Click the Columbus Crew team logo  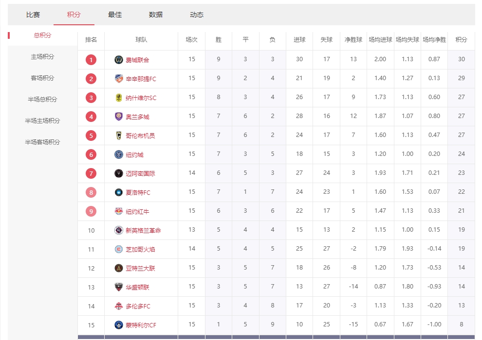pyautogui.click(x=118, y=136)
